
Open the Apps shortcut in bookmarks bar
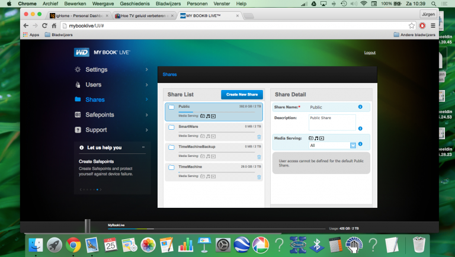31,34
